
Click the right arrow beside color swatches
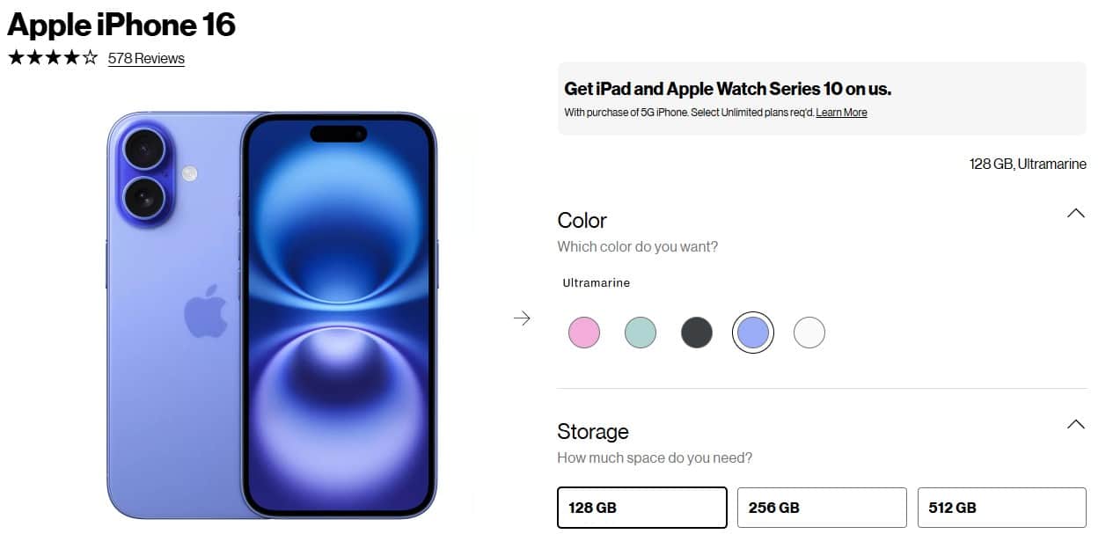(x=522, y=318)
